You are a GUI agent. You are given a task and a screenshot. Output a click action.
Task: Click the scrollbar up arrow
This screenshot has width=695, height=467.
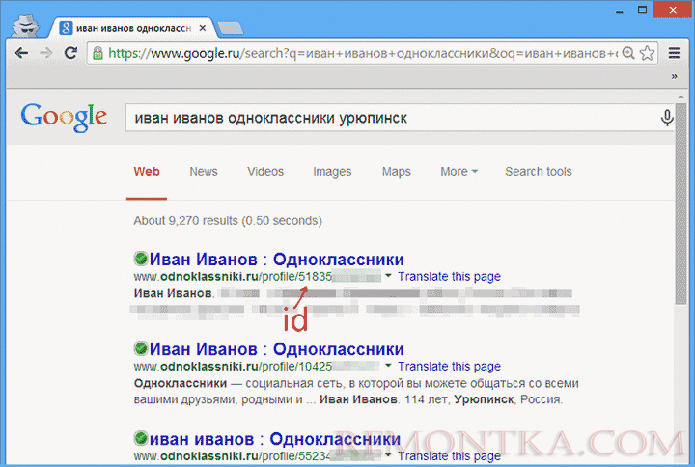(681, 96)
